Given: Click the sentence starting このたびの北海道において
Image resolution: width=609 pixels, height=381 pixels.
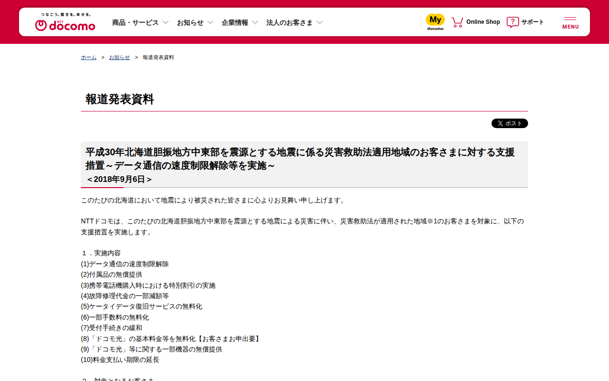Looking at the screenshot, I should click(213, 200).
